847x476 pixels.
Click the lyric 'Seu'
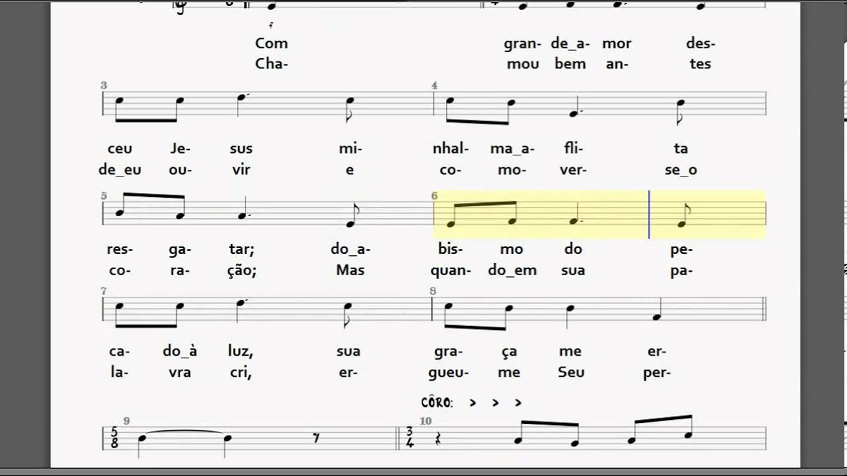click(x=570, y=372)
